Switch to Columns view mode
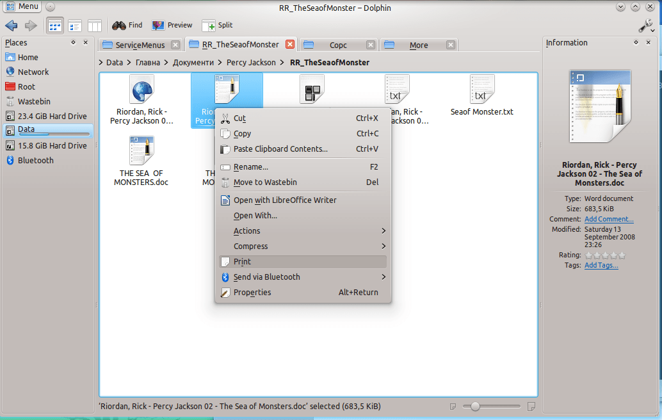Image resolution: width=662 pixels, height=420 pixels. click(95, 26)
